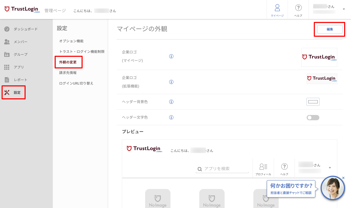Open 請求先情報 settings
Viewport: 351px width, 208px height.
pyautogui.click(x=68, y=73)
